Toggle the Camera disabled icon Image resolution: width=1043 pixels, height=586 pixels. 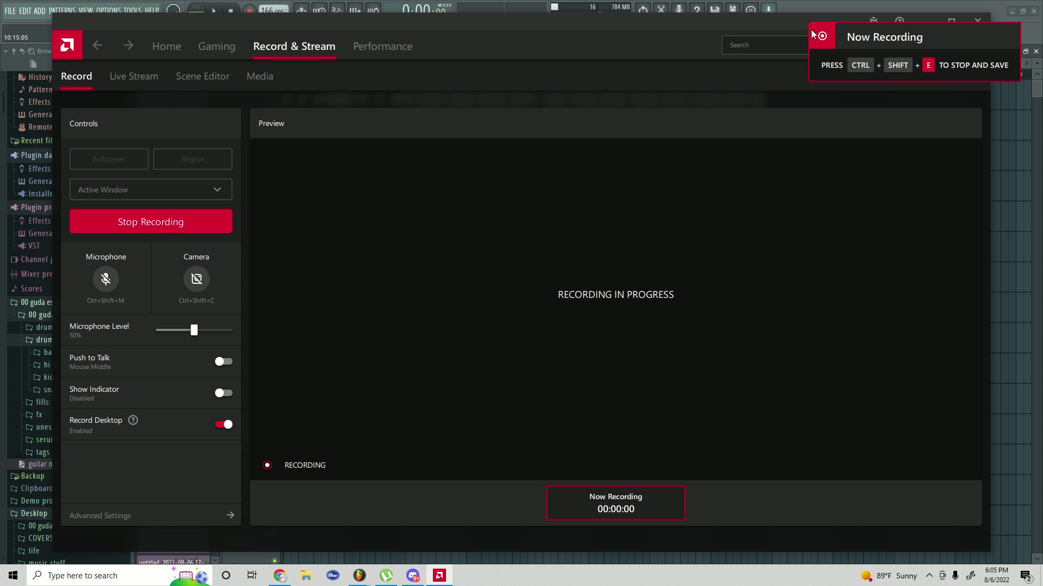pyautogui.click(x=196, y=279)
